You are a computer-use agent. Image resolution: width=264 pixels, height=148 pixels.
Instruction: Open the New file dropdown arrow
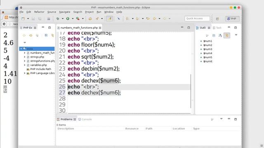[x=28, y=18]
